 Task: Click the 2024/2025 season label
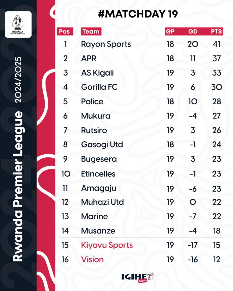click(18, 80)
